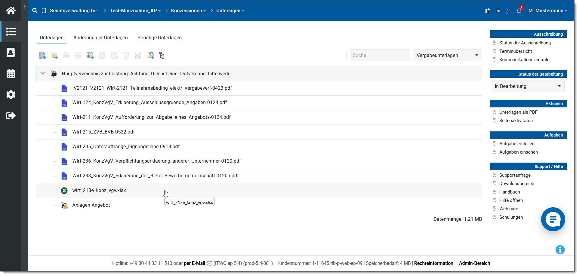Viewport: 579px width, 276px height.
Task: Open Seitenaktivitäten link
Action: (516, 121)
